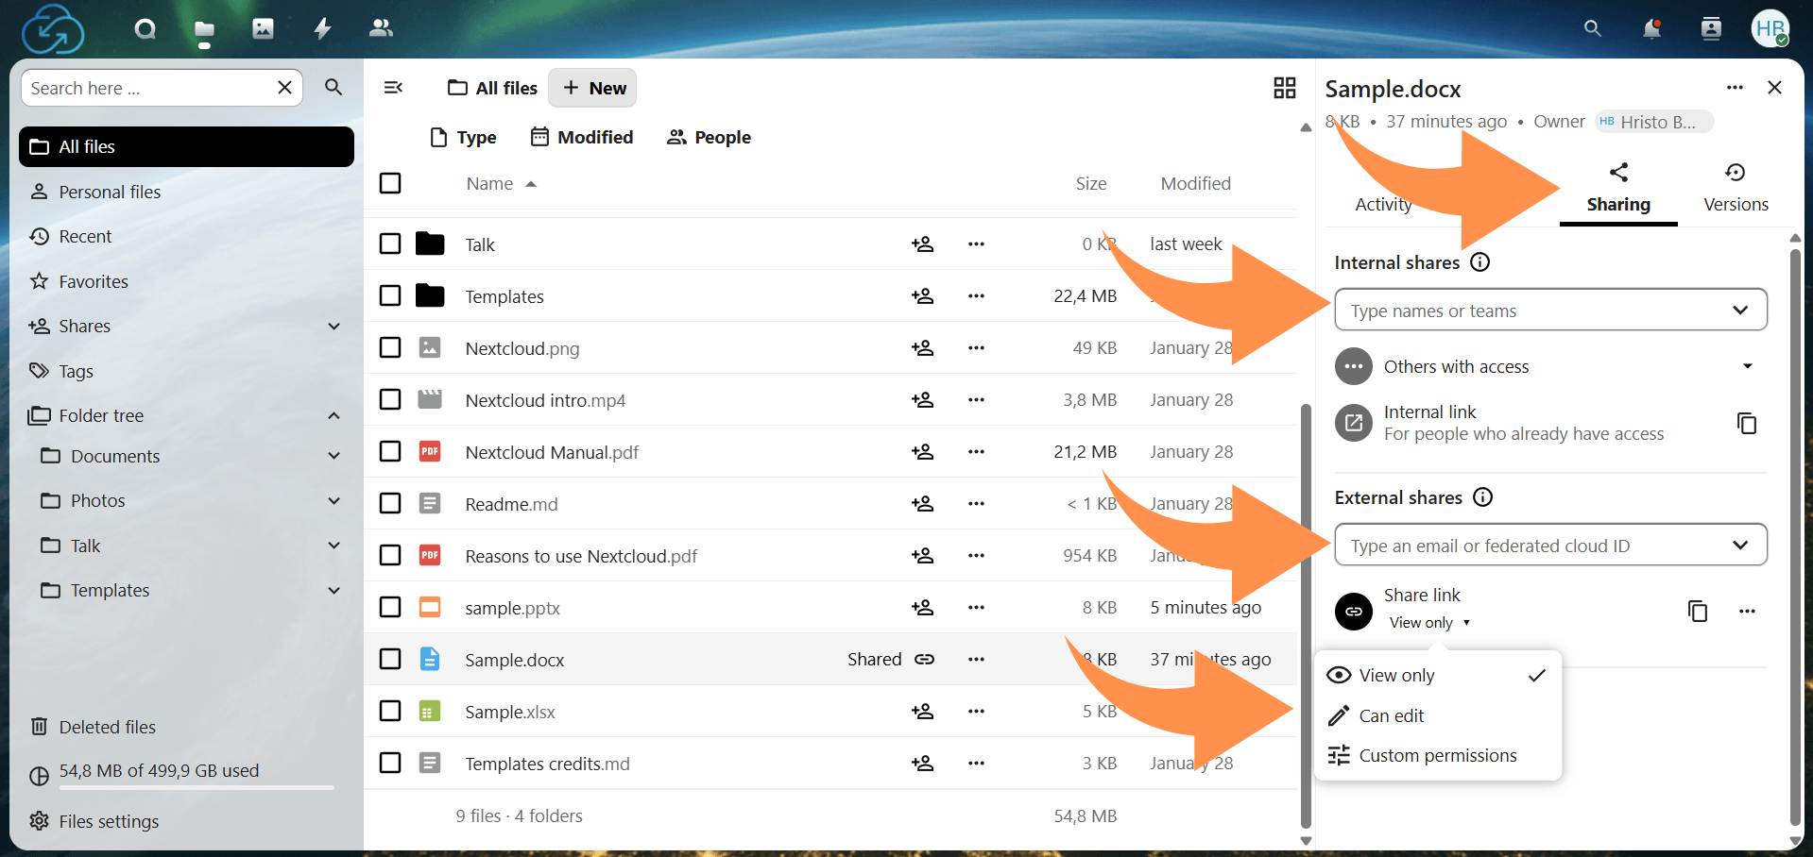Viewport: 1813px width, 857px height.
Task: Collapse the Folder tree section
Action: click(x=334, y=414)
